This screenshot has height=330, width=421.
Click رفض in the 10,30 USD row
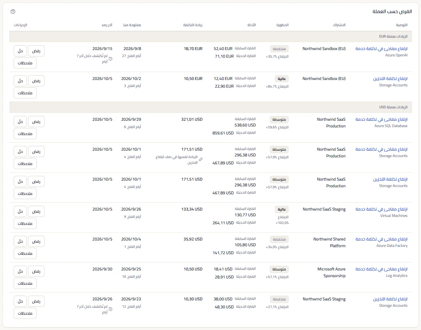point(36,301)
